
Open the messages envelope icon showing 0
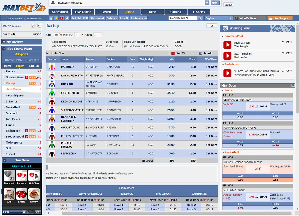tap(215, 3)
